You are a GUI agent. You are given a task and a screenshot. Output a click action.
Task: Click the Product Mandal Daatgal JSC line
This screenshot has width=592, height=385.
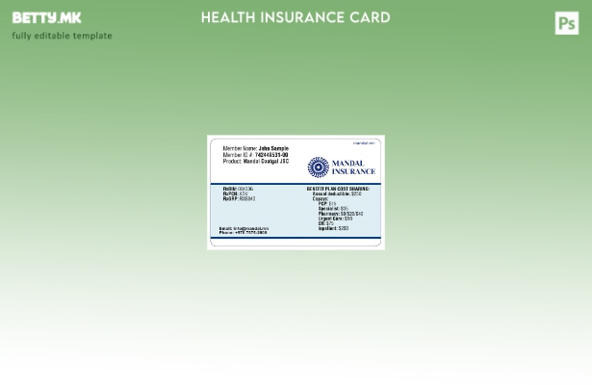(255, 162)
